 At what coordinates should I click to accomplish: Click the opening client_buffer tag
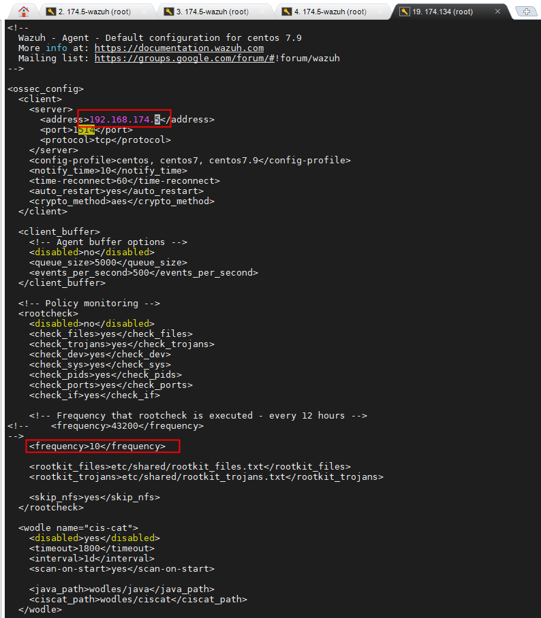point(59,231)
